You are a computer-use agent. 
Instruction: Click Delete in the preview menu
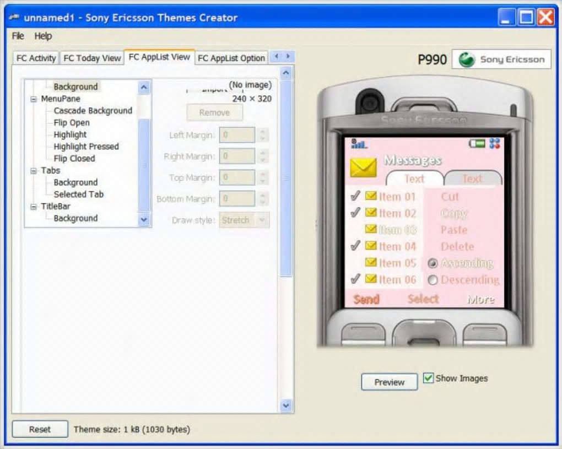[x=457, y=247]
